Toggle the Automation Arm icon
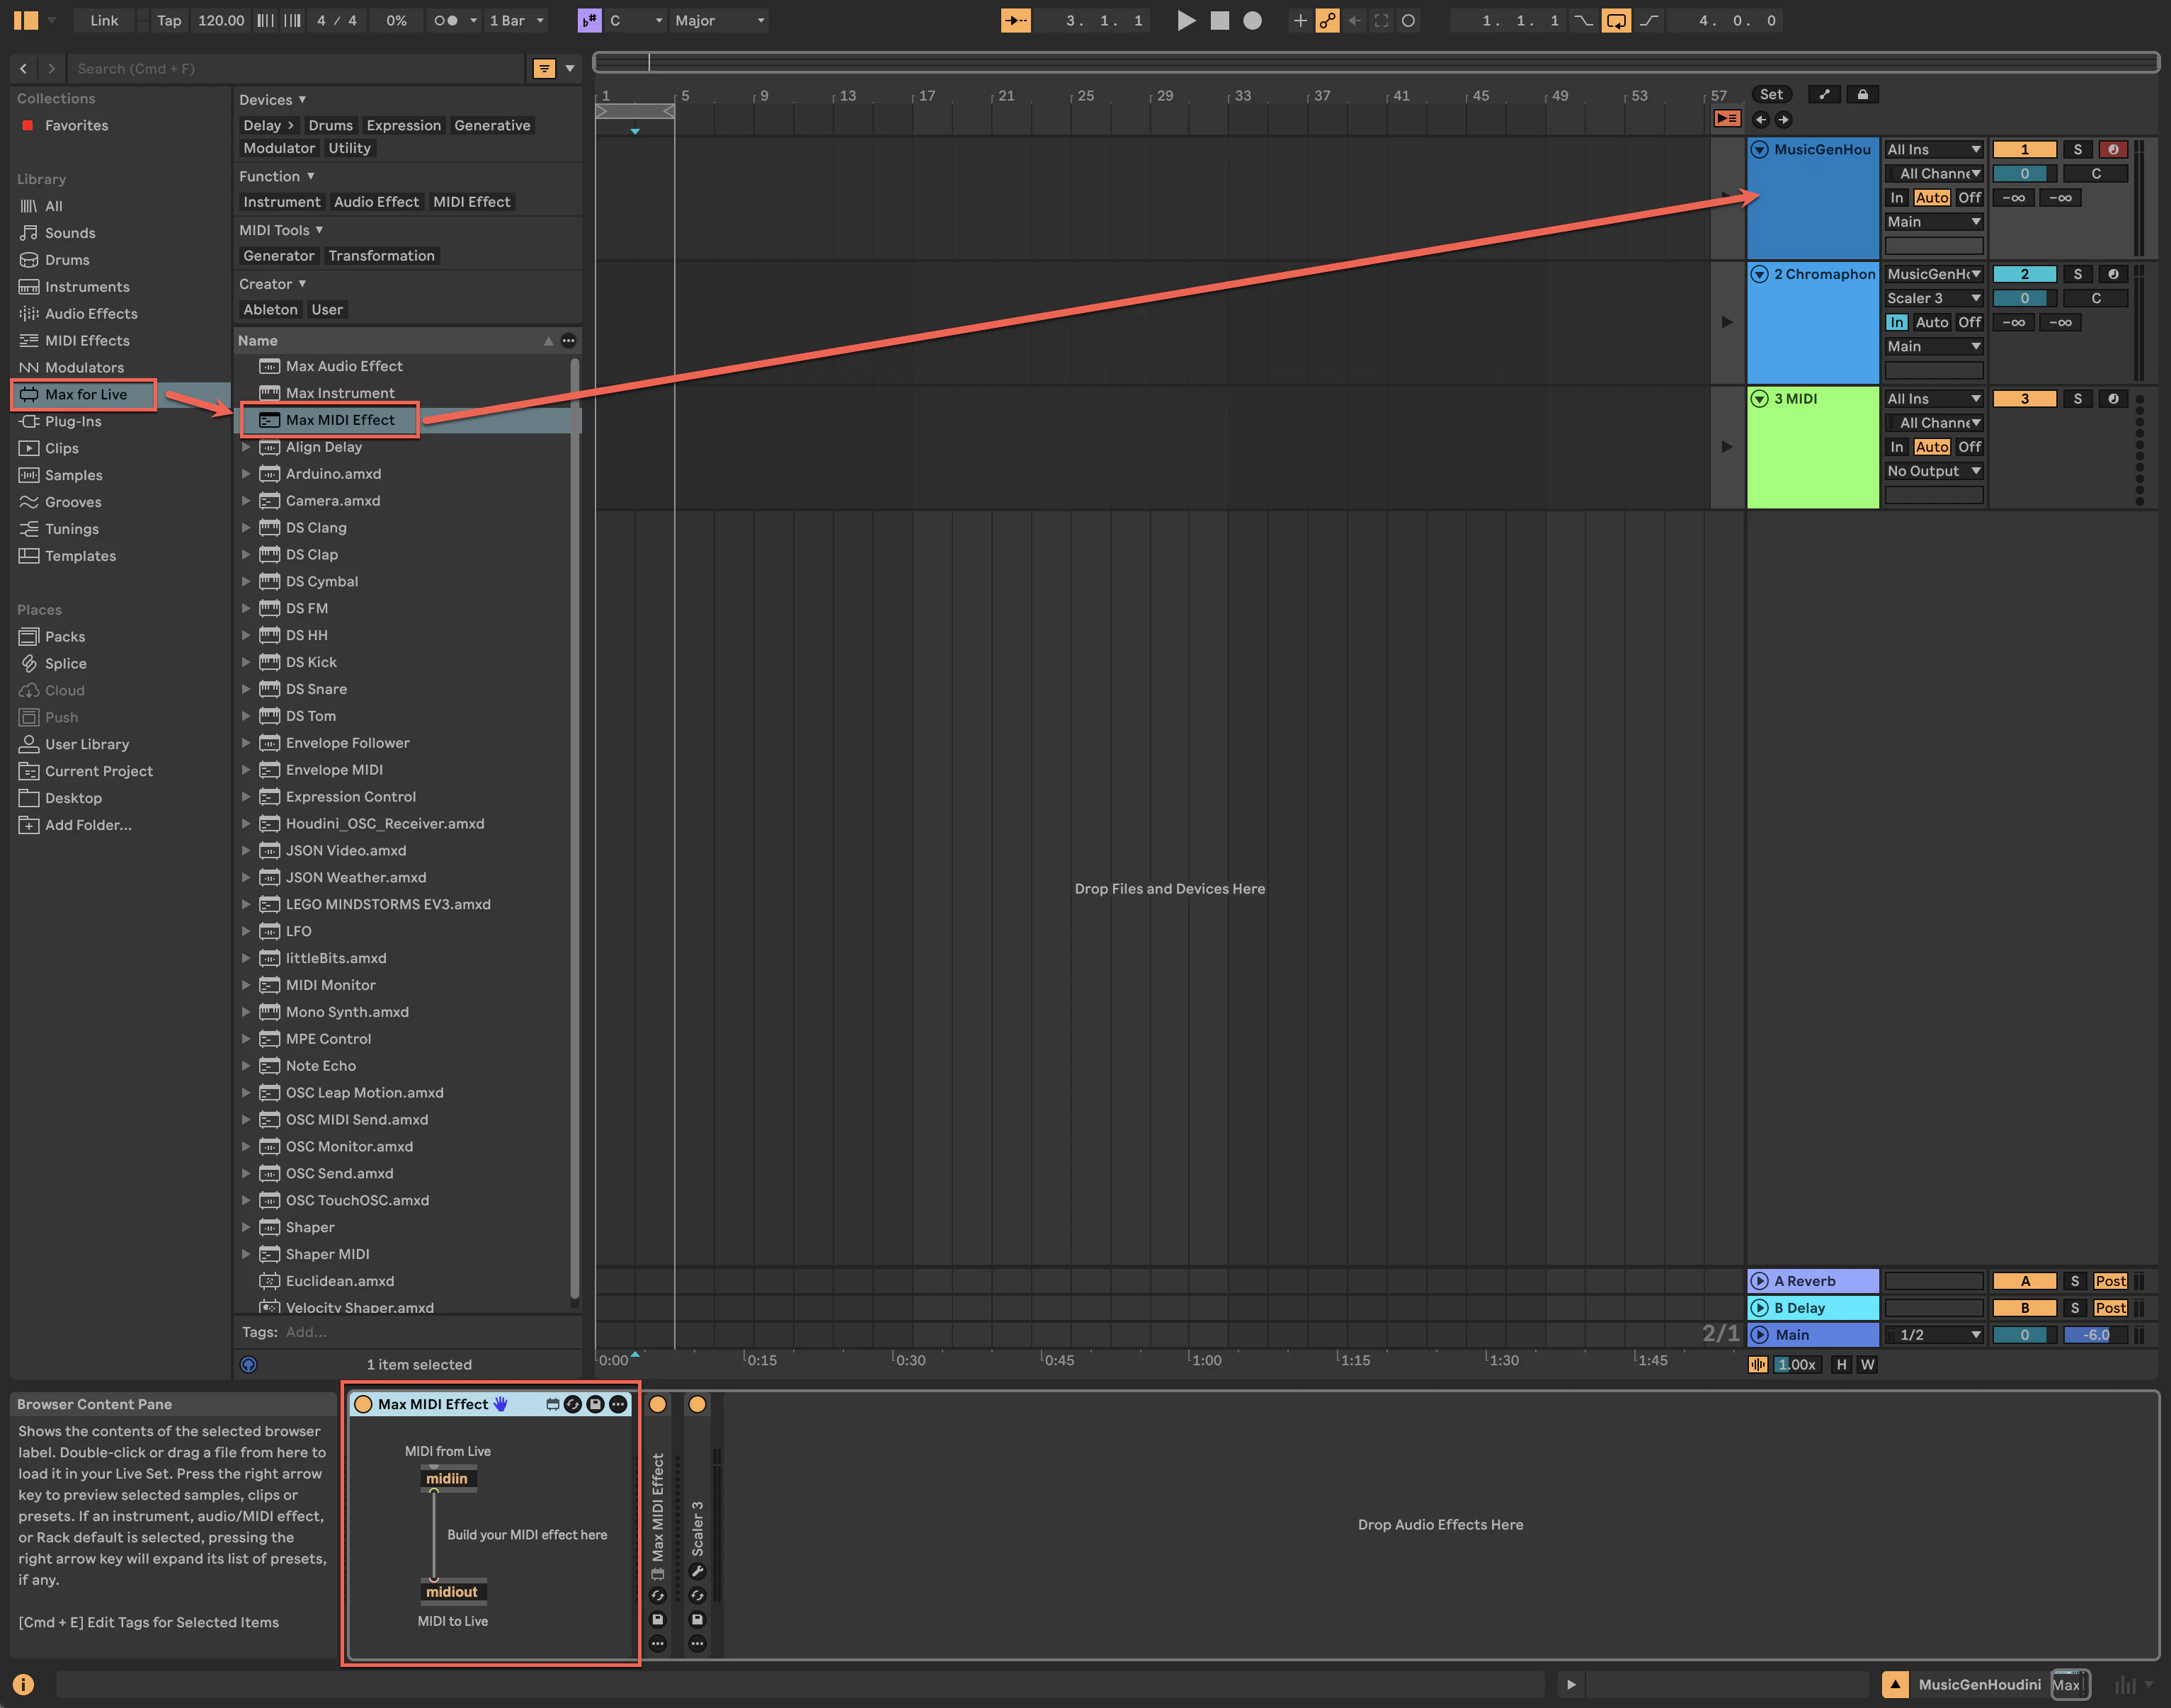2171x1708 pixels. click(x=1328, y=20)
